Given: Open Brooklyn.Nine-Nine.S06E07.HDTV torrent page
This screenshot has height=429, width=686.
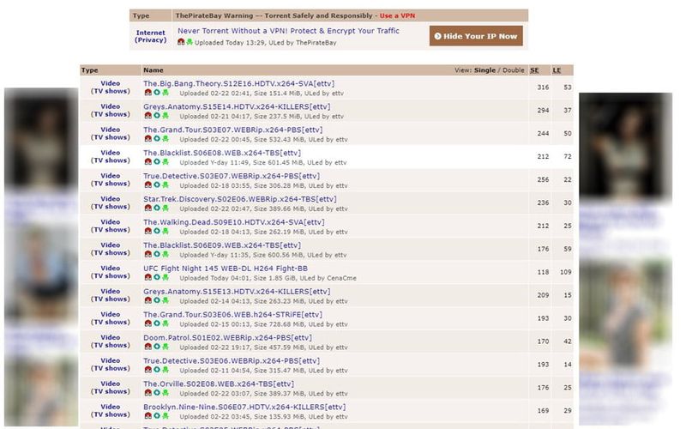Looking at the screenshot, I should pos(244,407).
